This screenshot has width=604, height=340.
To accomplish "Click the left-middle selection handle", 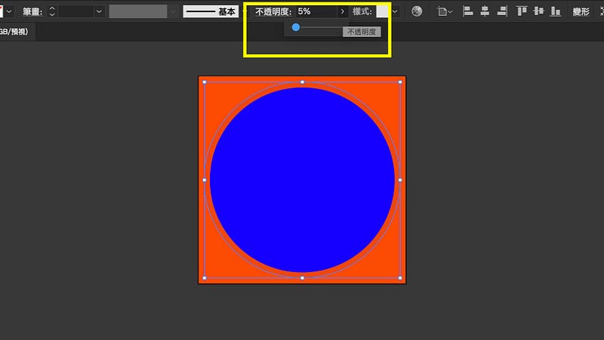I will 205,180.
